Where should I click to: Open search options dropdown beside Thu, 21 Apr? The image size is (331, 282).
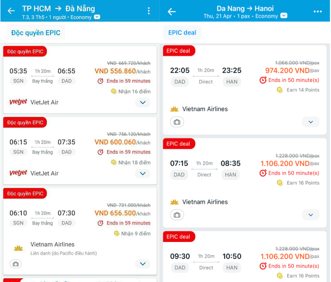[284, 16]
